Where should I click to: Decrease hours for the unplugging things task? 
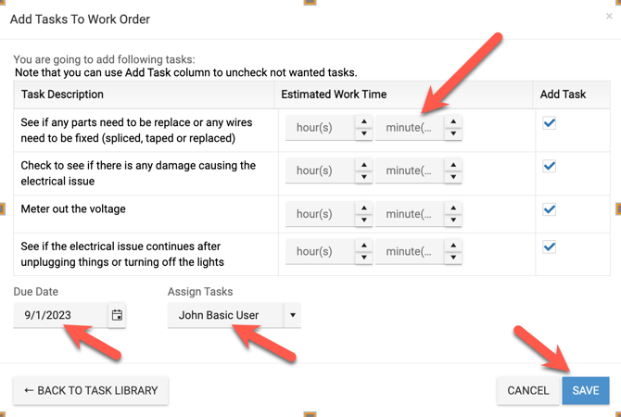[x=364, y=259]
